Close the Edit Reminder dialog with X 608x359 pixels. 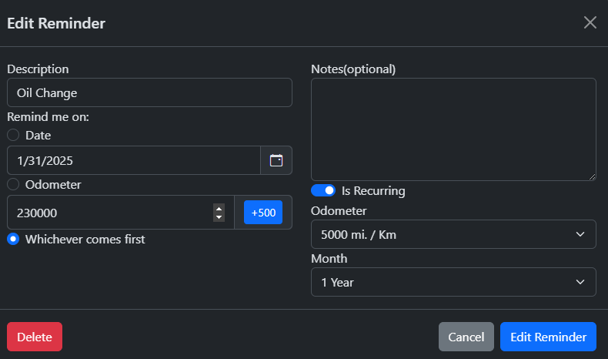pos(590,22)
